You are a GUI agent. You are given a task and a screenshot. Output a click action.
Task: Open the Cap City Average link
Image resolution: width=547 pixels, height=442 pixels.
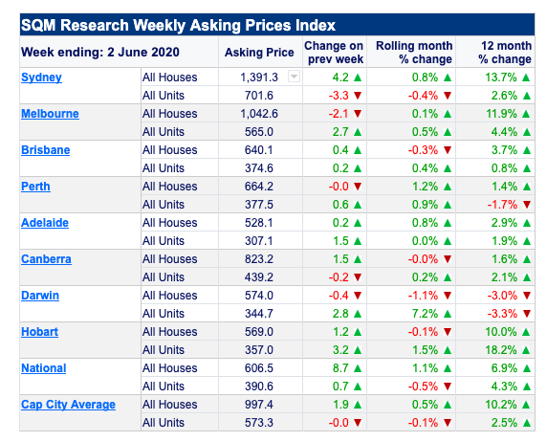coord(68,404)
